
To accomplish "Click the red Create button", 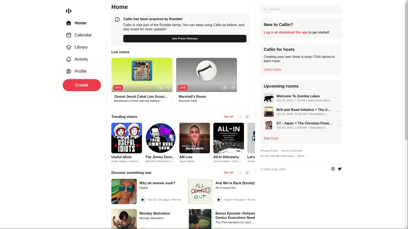I will pos(82,85).
